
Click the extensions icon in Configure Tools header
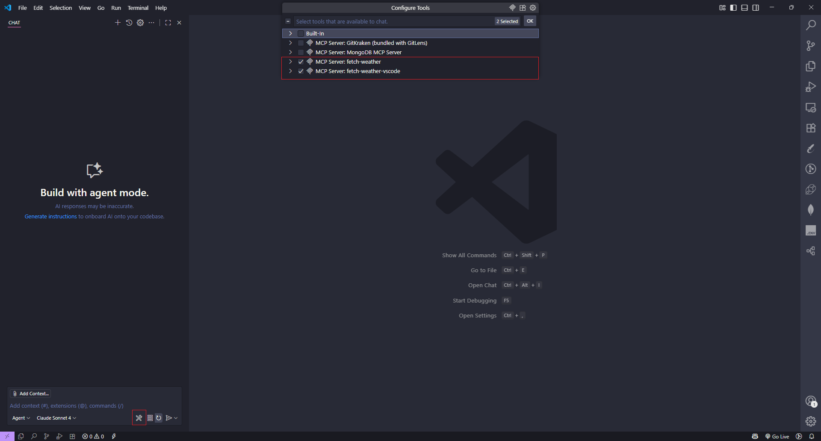[x=523, y=8]
